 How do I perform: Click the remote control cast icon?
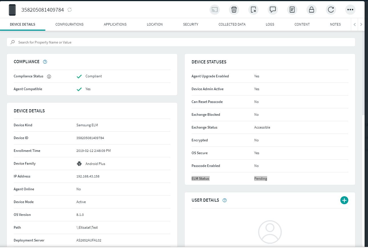click(x=214, y=10)
